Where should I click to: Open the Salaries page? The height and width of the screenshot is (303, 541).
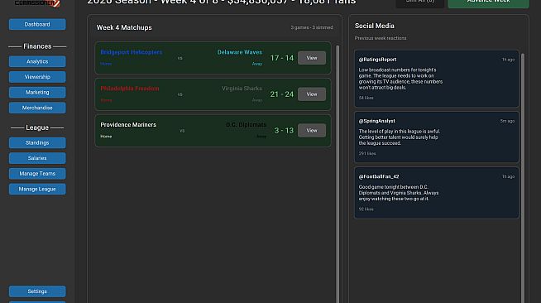click(37, 158)
